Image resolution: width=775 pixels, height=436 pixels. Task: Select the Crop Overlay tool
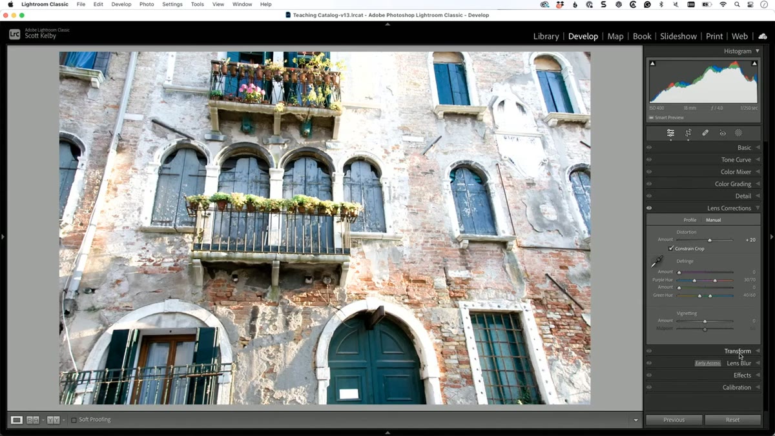[688, 133]
